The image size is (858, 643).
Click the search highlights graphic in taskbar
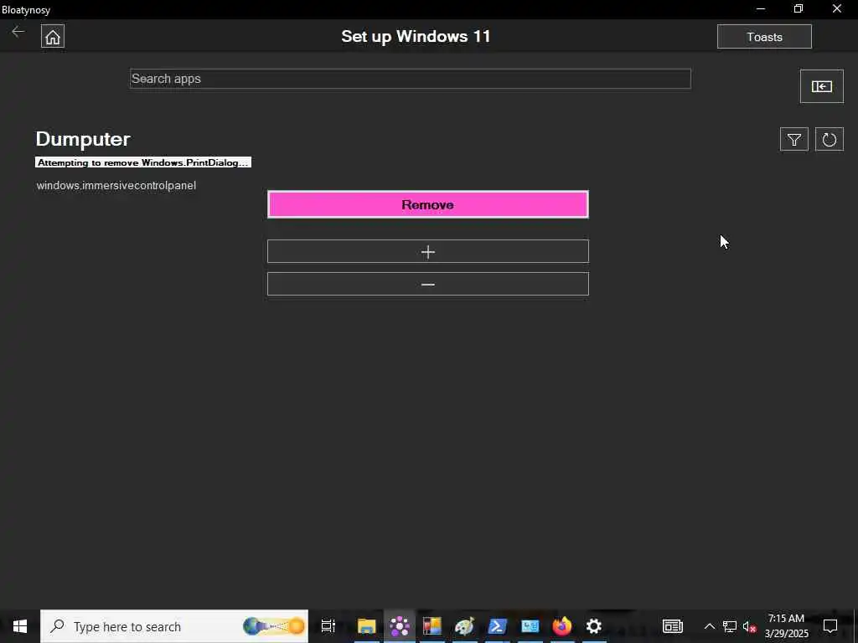[274, 626]
